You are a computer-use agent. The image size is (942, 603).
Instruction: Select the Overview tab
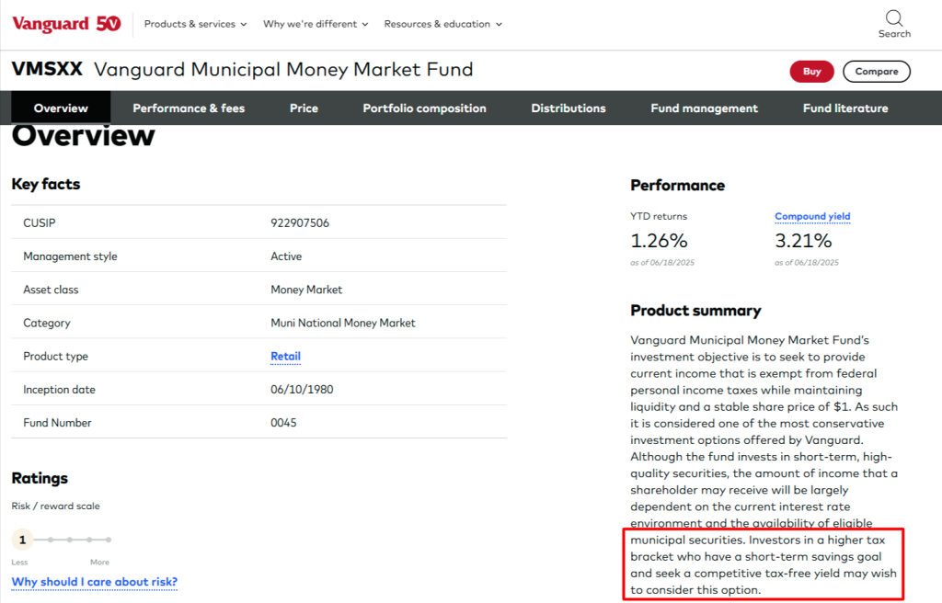point(61,108)
